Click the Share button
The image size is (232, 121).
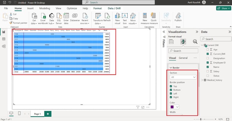224,8
